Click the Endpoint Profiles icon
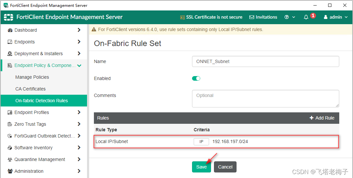The image size is (353, 178). tap(10, 112)
